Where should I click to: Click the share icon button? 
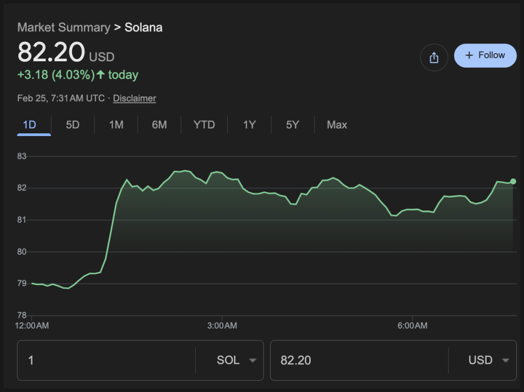pos(434,57)
